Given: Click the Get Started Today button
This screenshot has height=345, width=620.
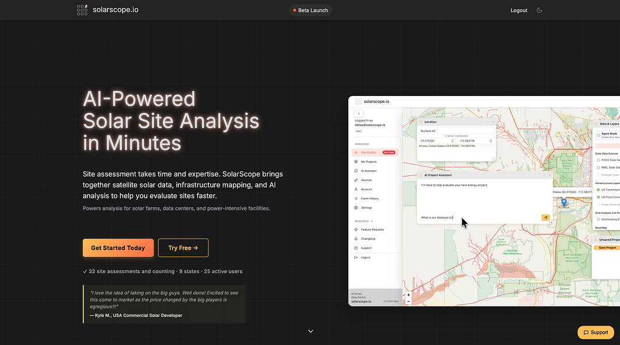Looking at the screenshot, I should 118,248.
